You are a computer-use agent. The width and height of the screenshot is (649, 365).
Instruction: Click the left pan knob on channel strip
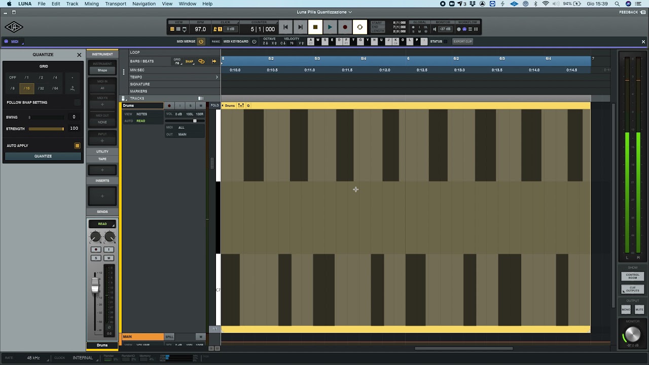click(95, 237)
